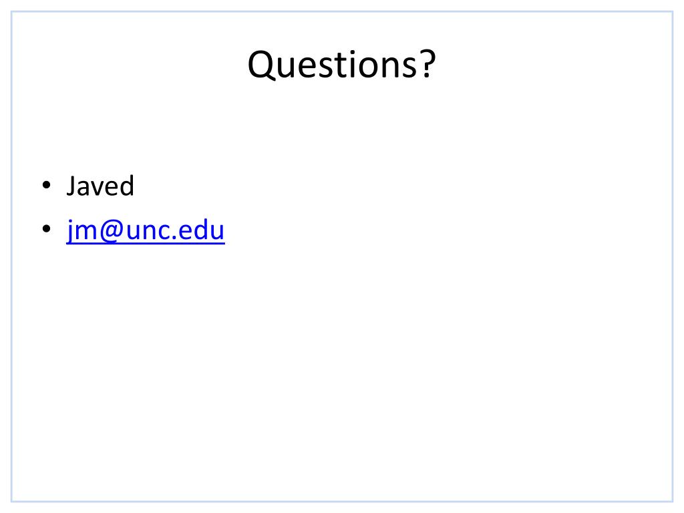Click the bullet dot before the email address

click(x=46, y=228)
